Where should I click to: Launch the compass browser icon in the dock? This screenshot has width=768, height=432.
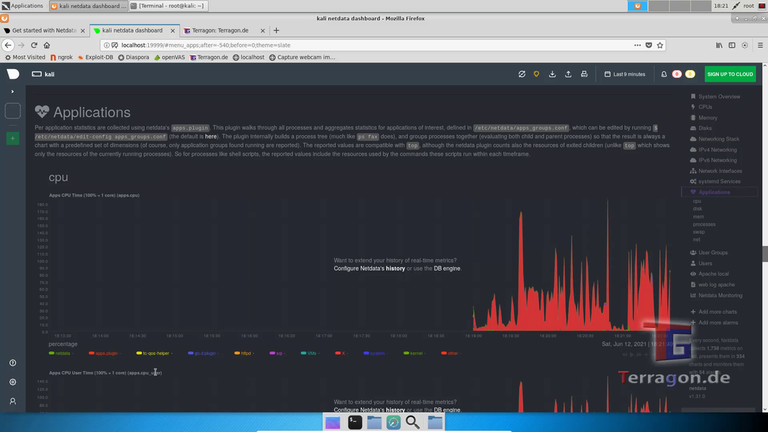tap(393, 422)
